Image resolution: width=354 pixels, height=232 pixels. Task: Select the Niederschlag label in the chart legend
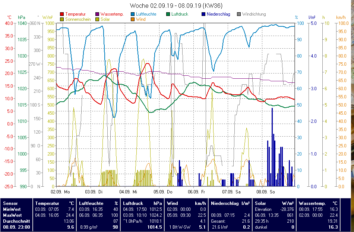pos(218,14)
